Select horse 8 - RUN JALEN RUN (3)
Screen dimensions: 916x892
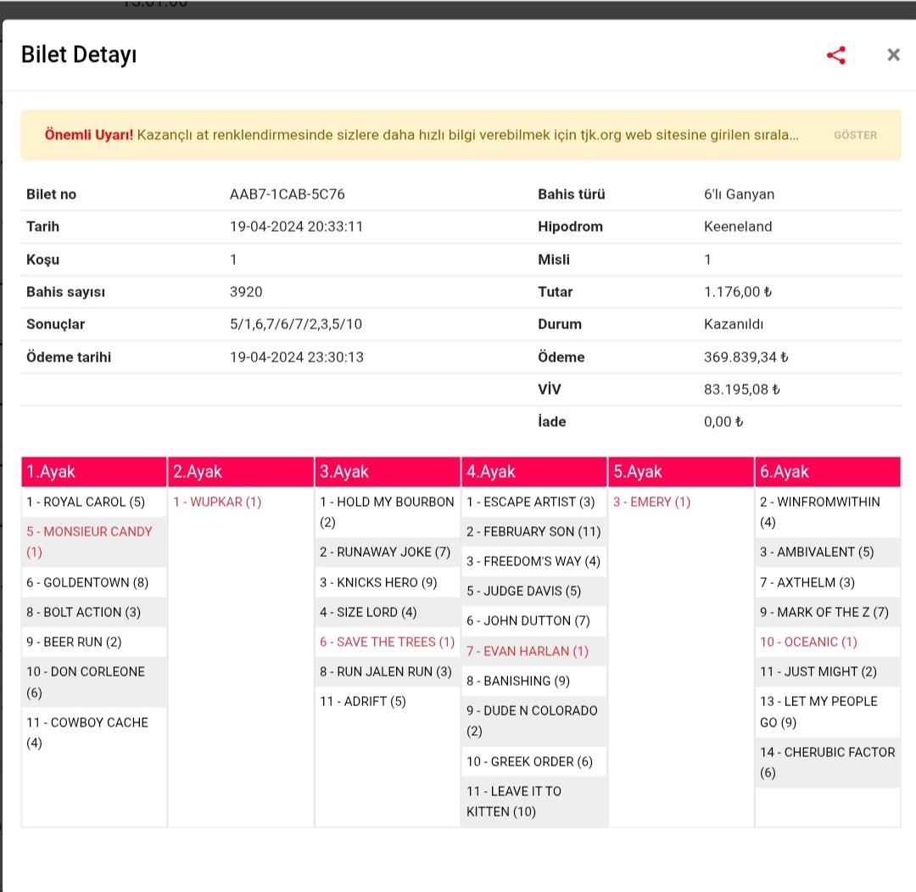(x=388, y=672)
